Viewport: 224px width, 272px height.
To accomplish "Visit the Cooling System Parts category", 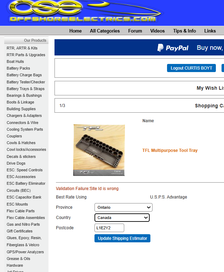I will [25, 129].
